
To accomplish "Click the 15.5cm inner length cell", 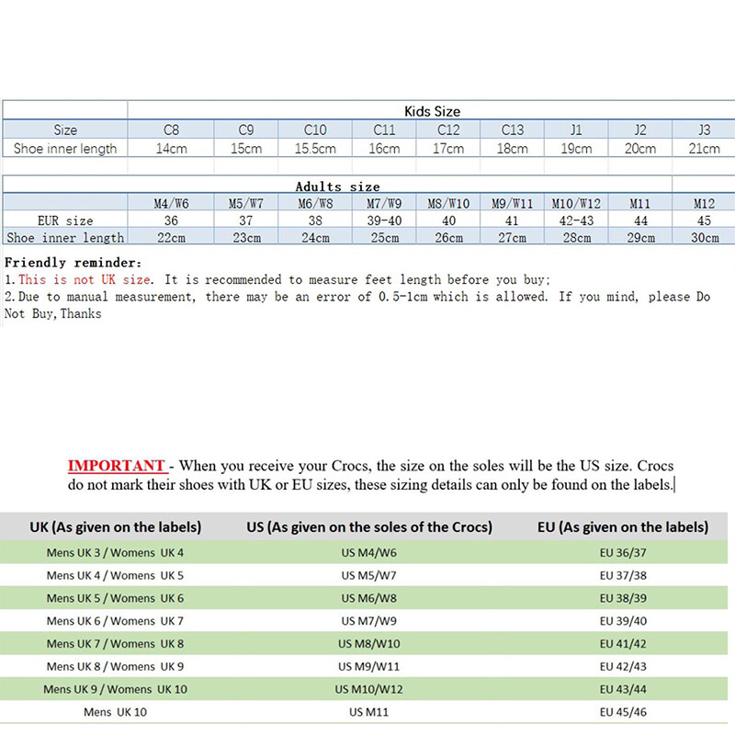I will [315, 148].
